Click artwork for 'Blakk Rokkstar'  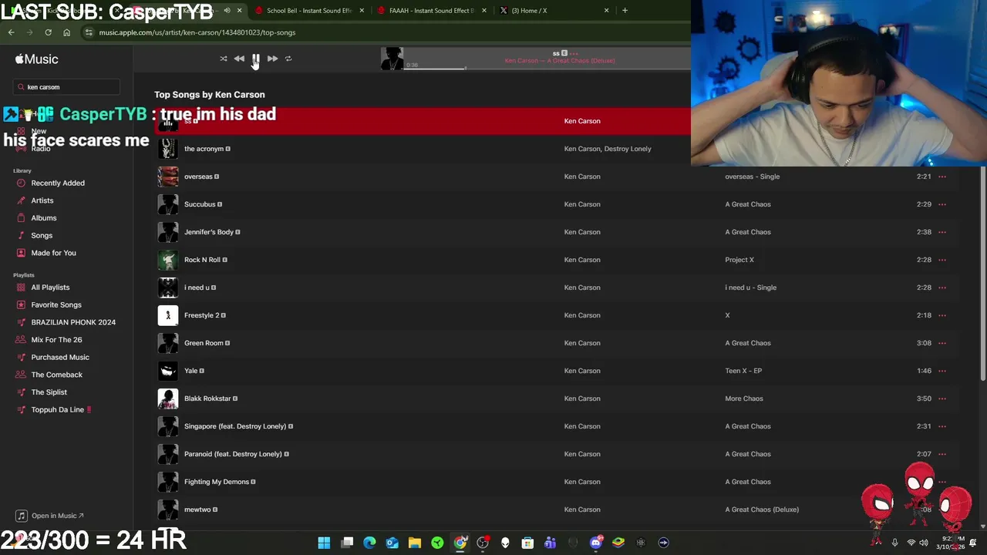[x=168, y=399]
